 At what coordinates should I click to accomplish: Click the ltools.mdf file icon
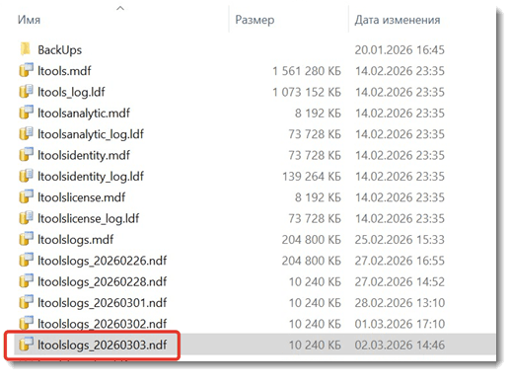tap(26, 70)
